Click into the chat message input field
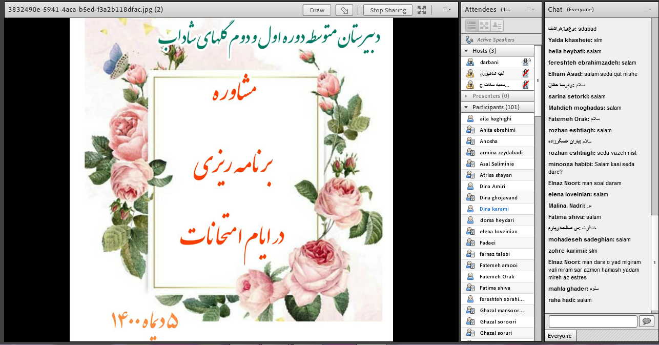 coord(592,321)
